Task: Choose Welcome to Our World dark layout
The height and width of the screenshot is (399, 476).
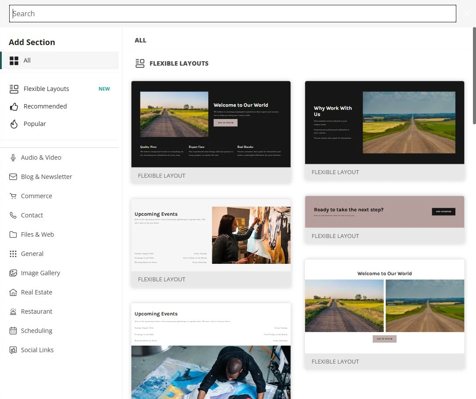Action: [211, 133]
